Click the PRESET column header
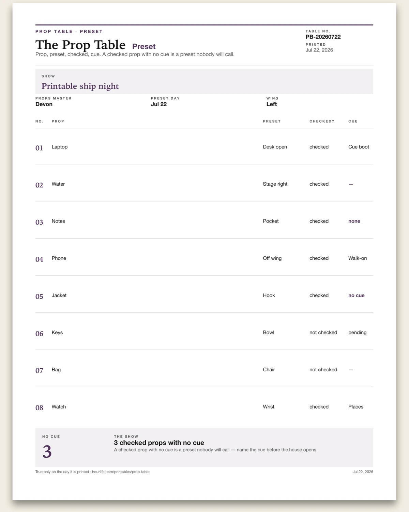Viewport: 409px width, 512px height. (272, 121)
